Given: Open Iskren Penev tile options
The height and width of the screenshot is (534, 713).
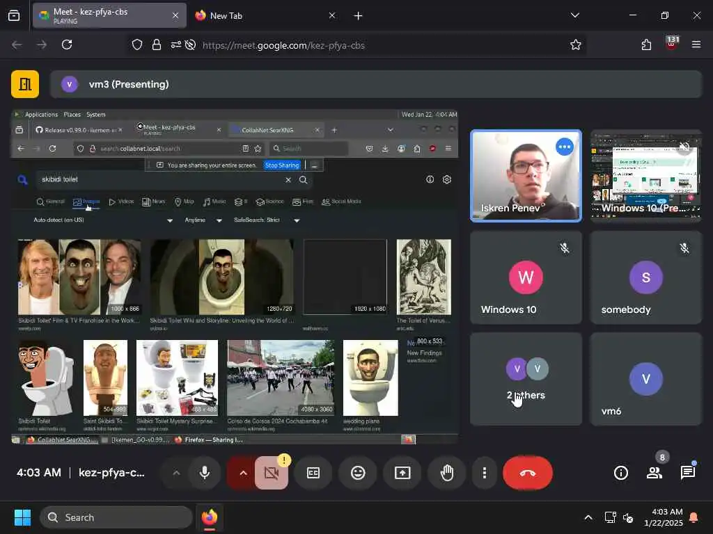Looking at the screenshot, I should [x=564, y=147].
